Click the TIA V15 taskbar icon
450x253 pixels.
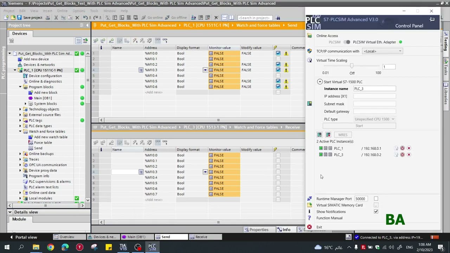pyautogui.click(x=123, y=247)
